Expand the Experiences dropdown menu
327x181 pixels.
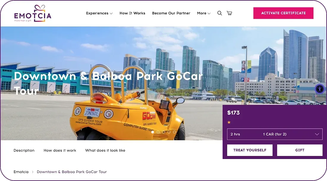(99, 13)
